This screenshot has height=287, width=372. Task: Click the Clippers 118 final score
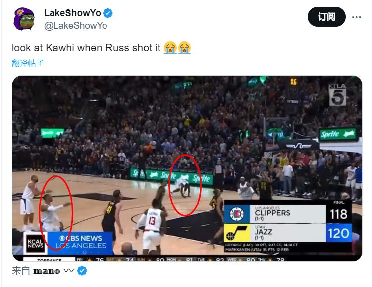338,214
